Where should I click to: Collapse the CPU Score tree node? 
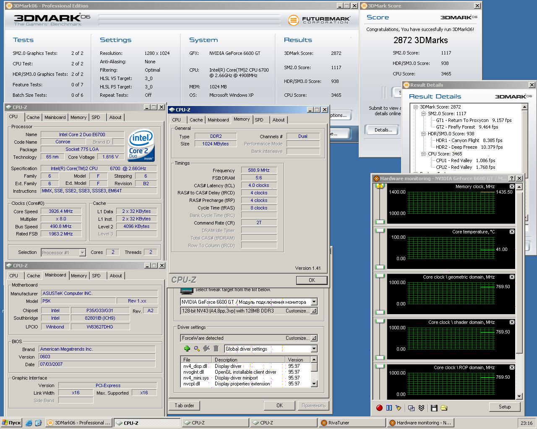(x=423, y=154)
